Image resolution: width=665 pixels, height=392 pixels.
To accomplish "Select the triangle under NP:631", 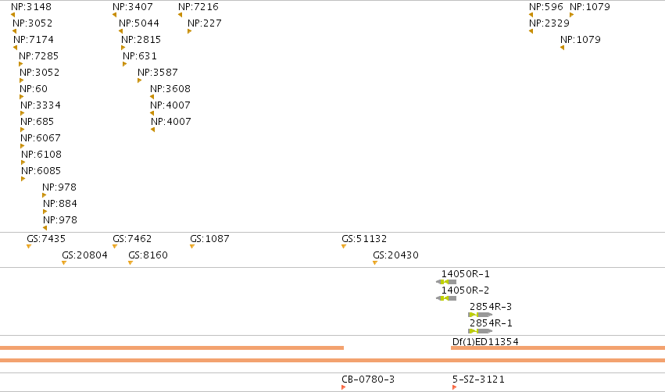I will pos(125,64).
